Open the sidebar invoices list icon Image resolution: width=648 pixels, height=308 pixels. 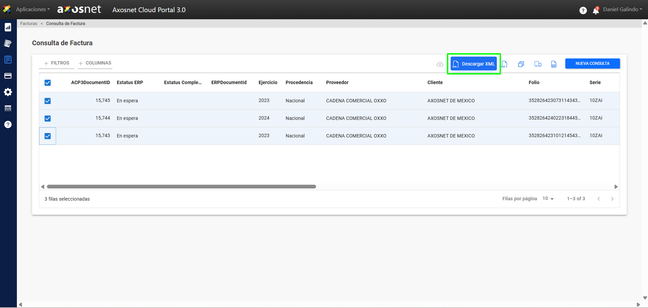[8, 60]
